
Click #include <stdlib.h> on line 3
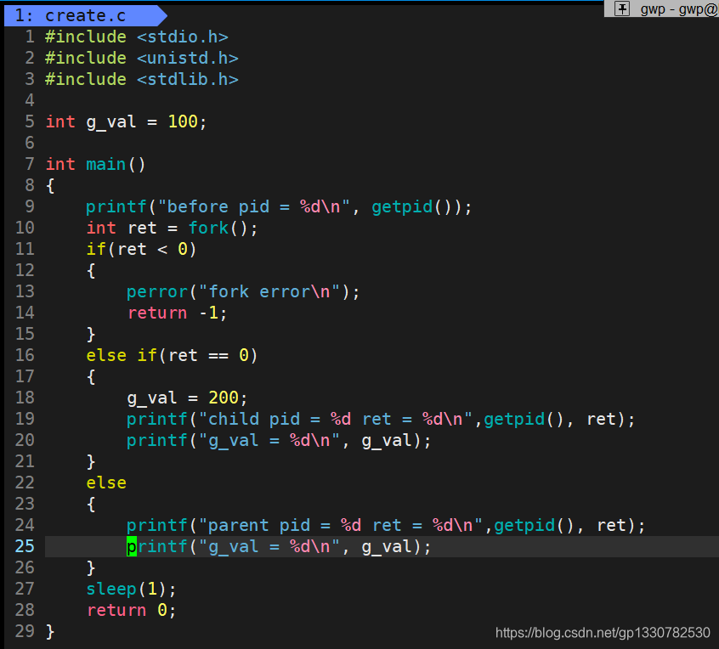142,79
